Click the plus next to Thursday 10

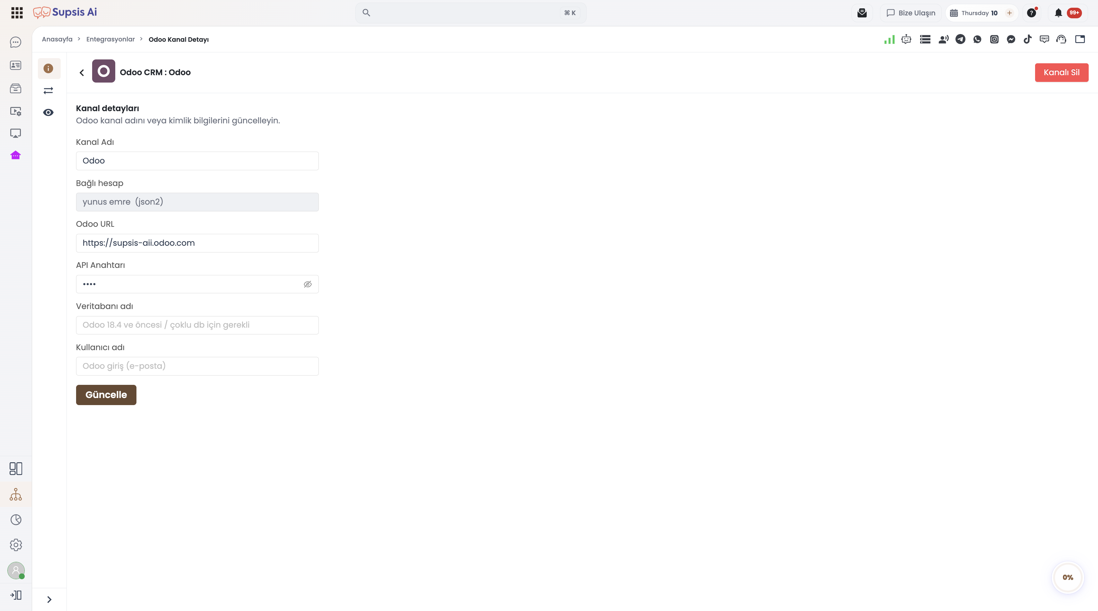[1009, 13]
